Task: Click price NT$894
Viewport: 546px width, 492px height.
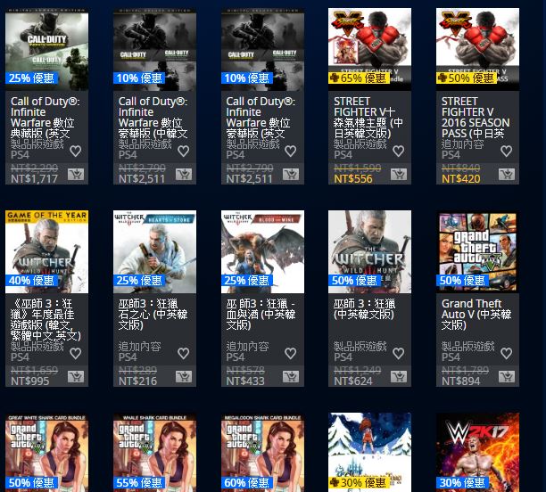Action: 461,381
